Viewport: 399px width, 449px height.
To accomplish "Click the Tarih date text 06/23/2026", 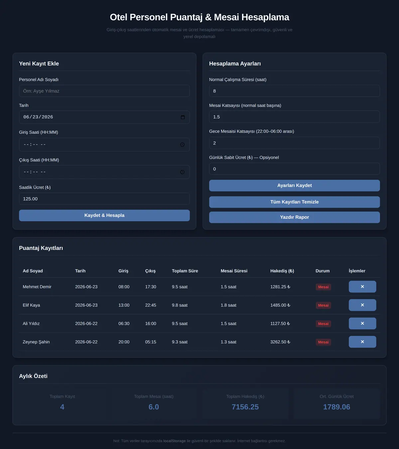I will click(x=38, y=117).
